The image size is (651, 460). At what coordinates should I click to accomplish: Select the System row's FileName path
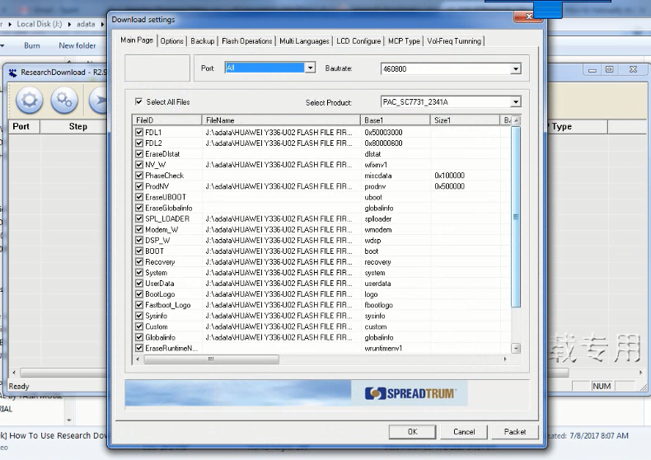click(279, 273)
